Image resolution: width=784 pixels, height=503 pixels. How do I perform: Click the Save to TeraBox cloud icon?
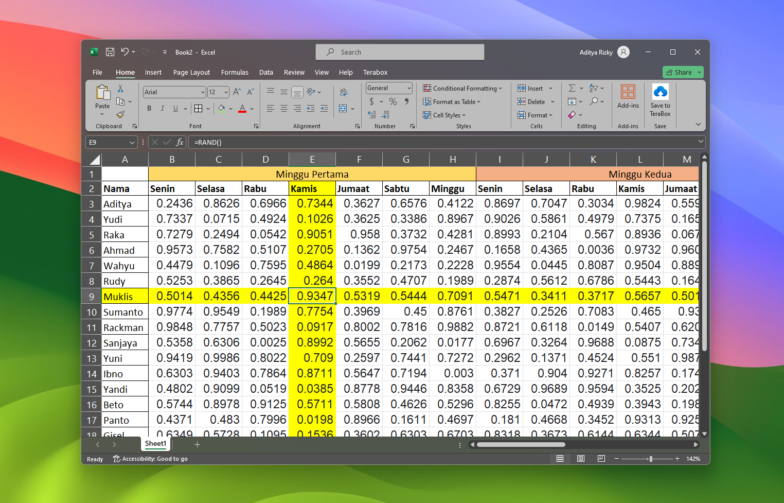(660, 92)
